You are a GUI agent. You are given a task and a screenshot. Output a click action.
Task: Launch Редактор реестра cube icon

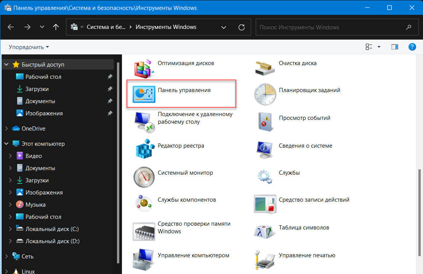[x=145, y=149]
